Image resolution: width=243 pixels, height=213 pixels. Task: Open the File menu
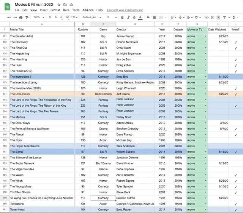(x=17, y=10)
